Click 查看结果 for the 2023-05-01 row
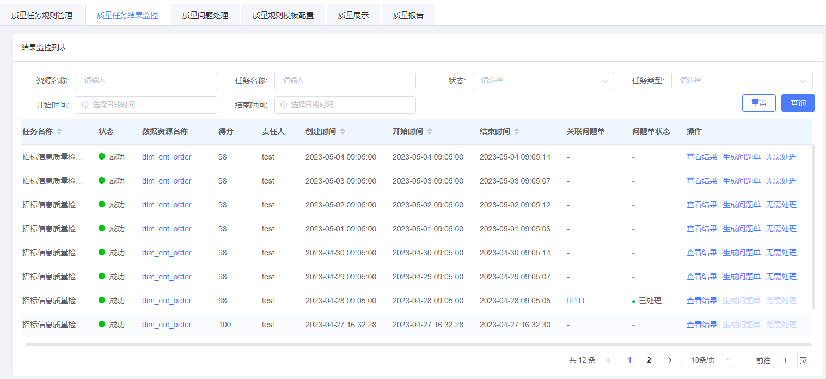Viewport: 826px width, 379px height. click(x=702, y=229)
